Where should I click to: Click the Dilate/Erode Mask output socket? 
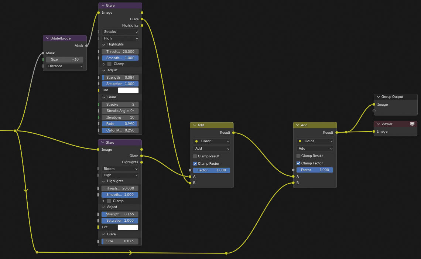click(87, 46)
